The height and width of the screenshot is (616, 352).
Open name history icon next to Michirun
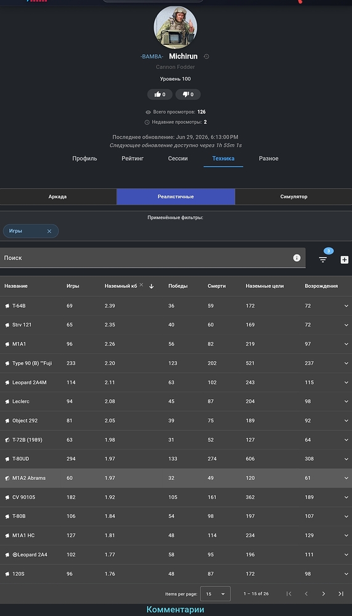tap(207, 57)
